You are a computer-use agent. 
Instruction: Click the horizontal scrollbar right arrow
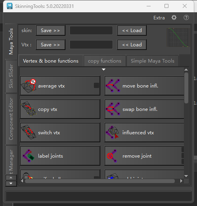[181, 181]
